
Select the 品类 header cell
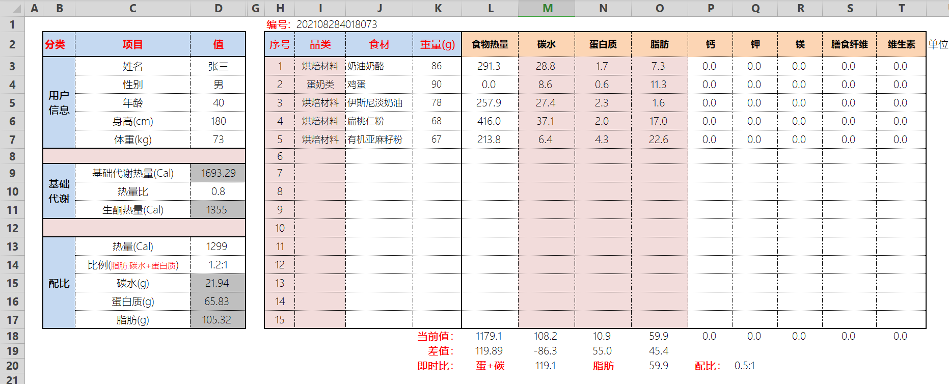320,44
